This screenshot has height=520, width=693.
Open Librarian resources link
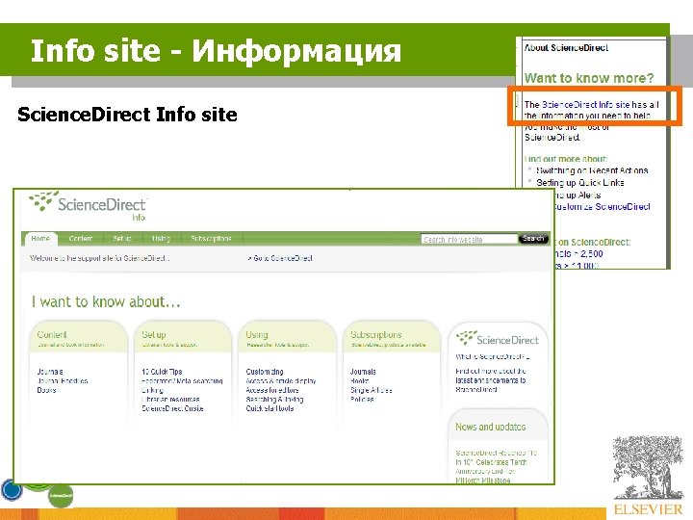170,400
